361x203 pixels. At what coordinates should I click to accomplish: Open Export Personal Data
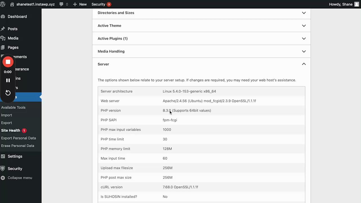tap(19, 138)
